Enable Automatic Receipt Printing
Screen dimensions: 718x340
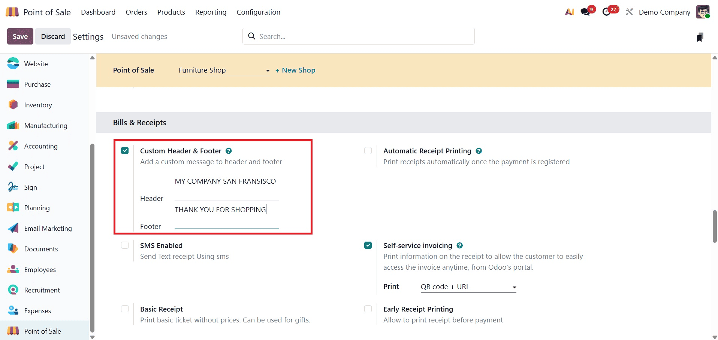click(x=368, y=150)
